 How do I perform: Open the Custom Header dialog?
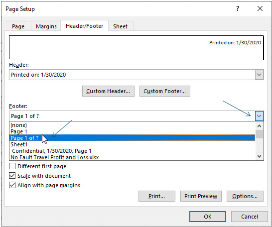[x=108, y=91]
